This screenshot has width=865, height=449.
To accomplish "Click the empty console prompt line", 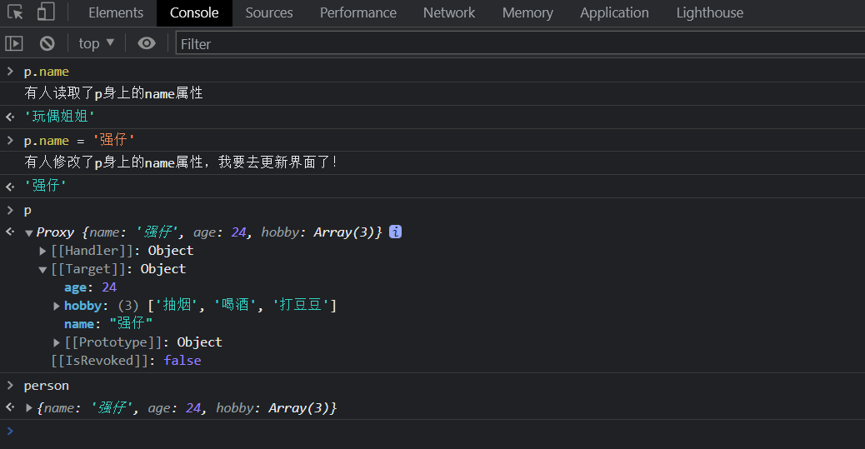I will tap(417, 431).
